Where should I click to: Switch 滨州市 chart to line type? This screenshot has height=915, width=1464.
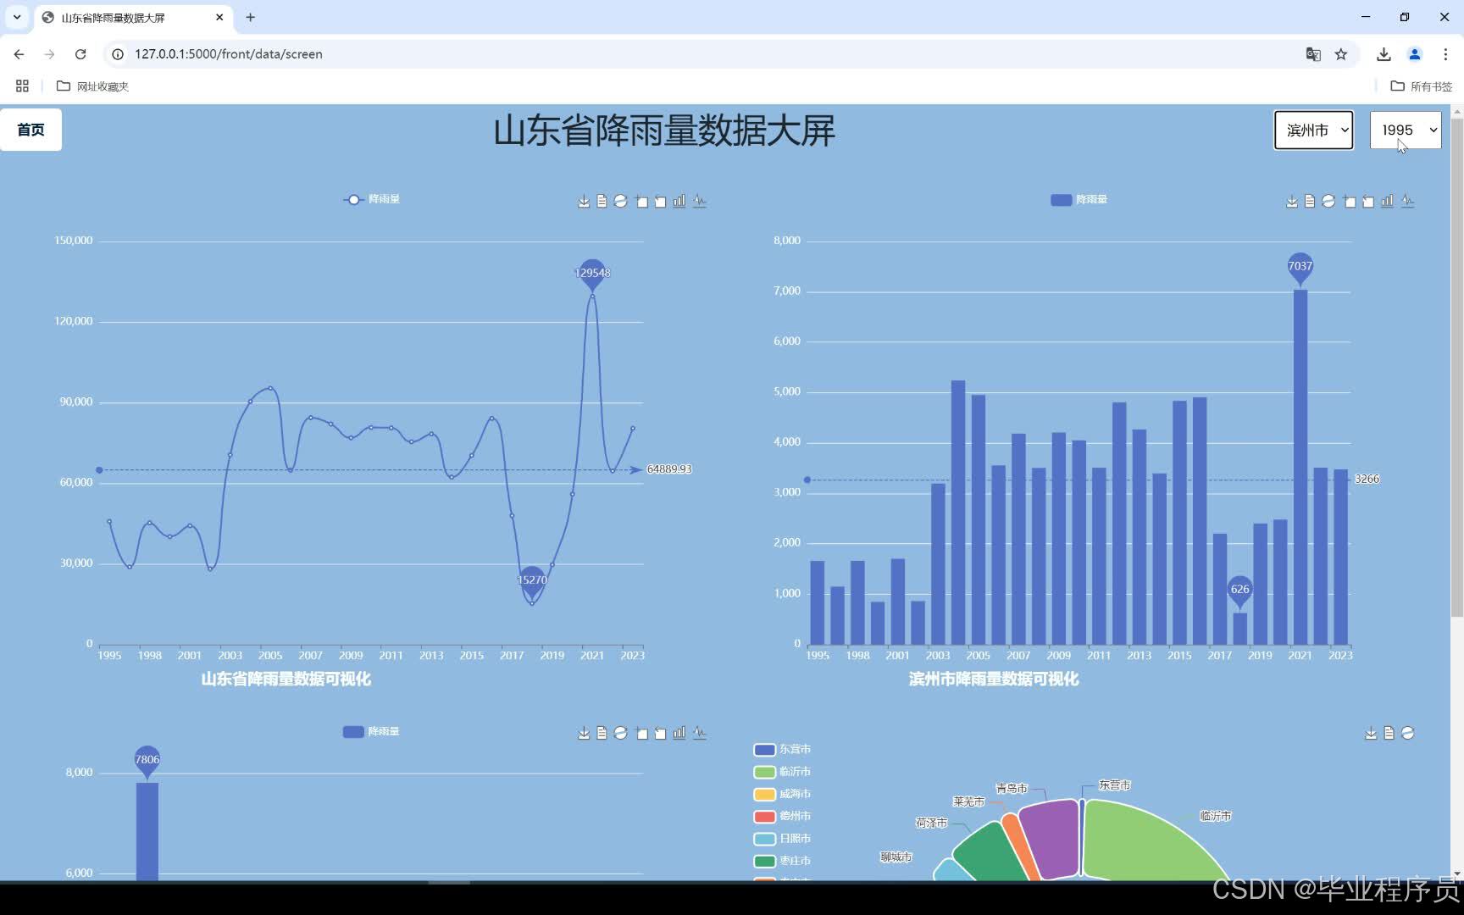point(1407,201)
